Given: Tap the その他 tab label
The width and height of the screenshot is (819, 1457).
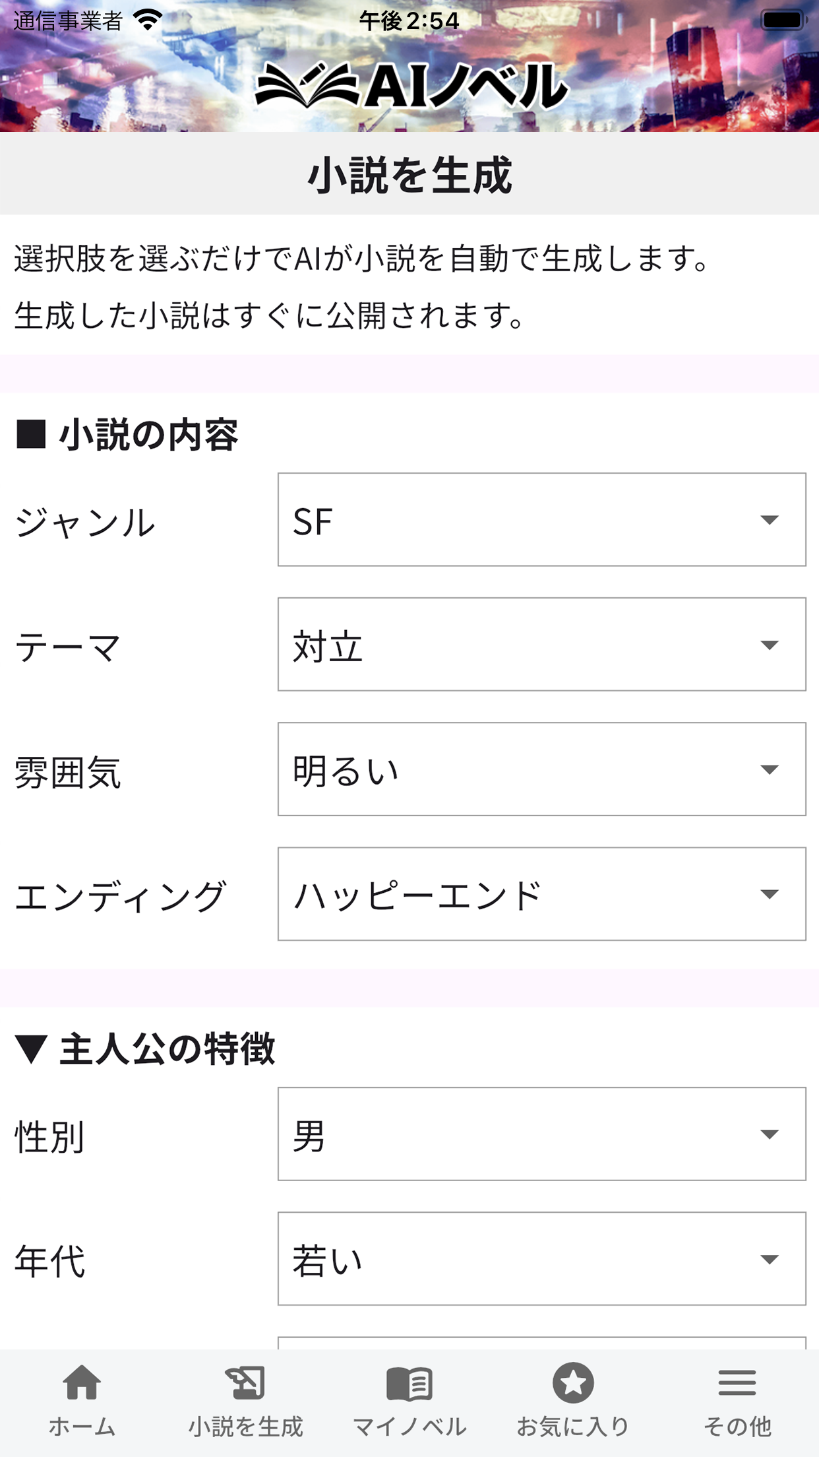Looking at the screenshot, I should pyautogui.click(x=737, y=1427).
